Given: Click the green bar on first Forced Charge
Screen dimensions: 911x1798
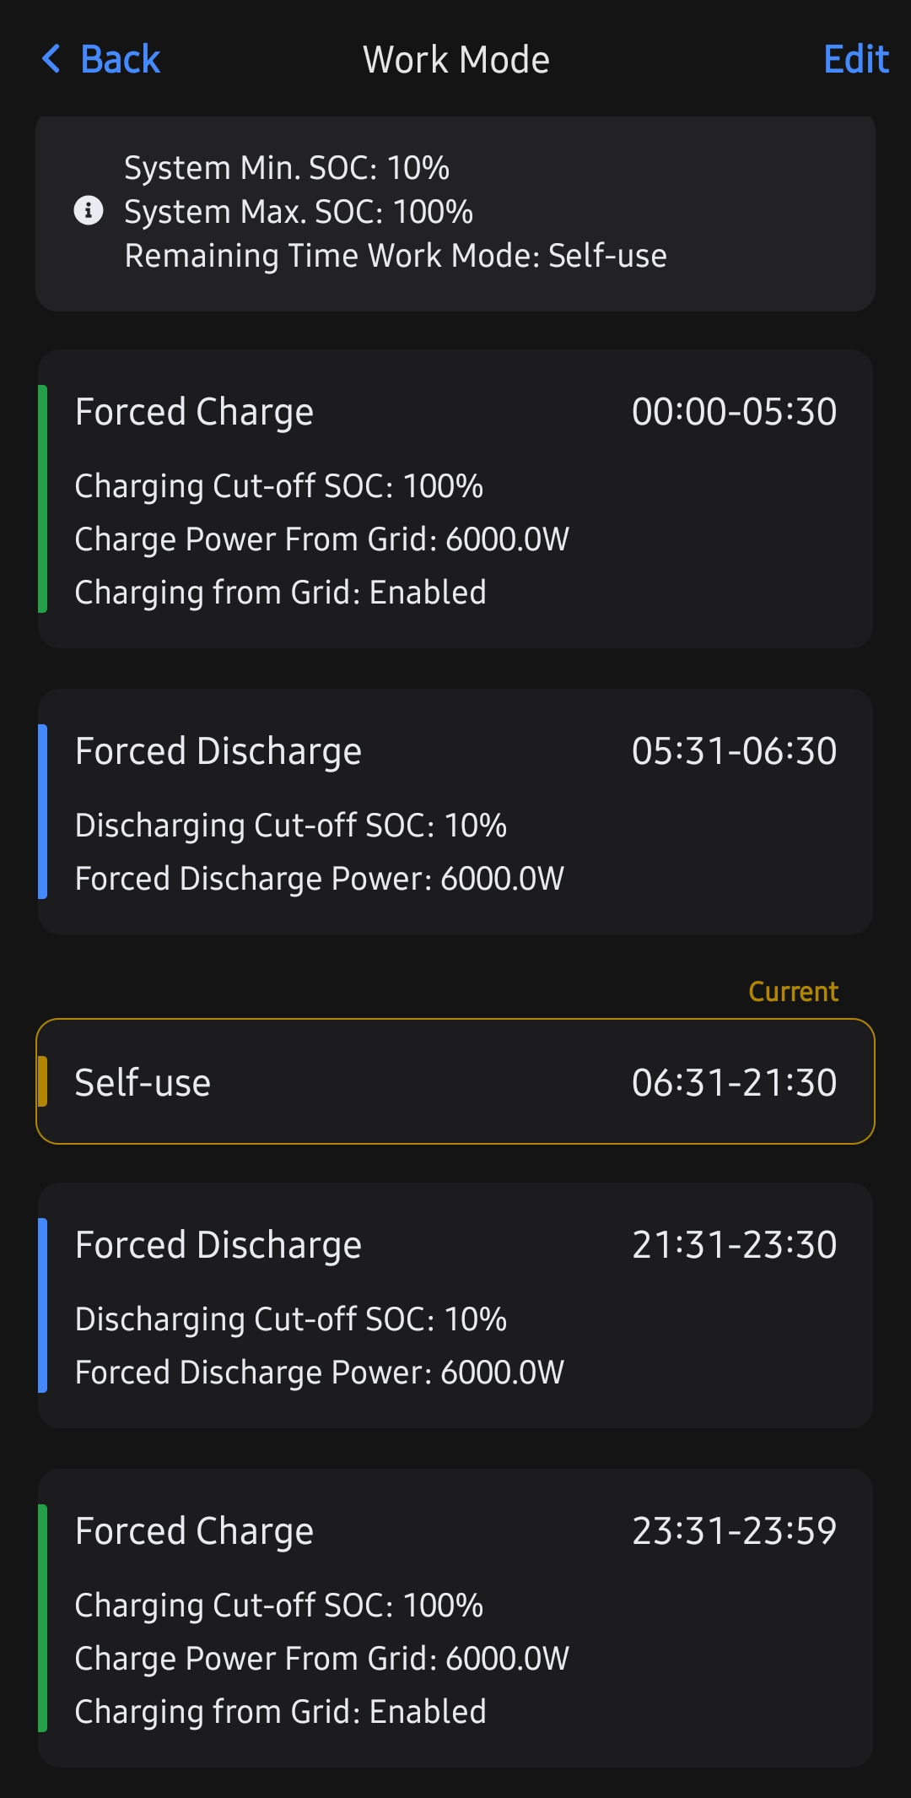Looking at the screenshot, I should coord(43,498).
